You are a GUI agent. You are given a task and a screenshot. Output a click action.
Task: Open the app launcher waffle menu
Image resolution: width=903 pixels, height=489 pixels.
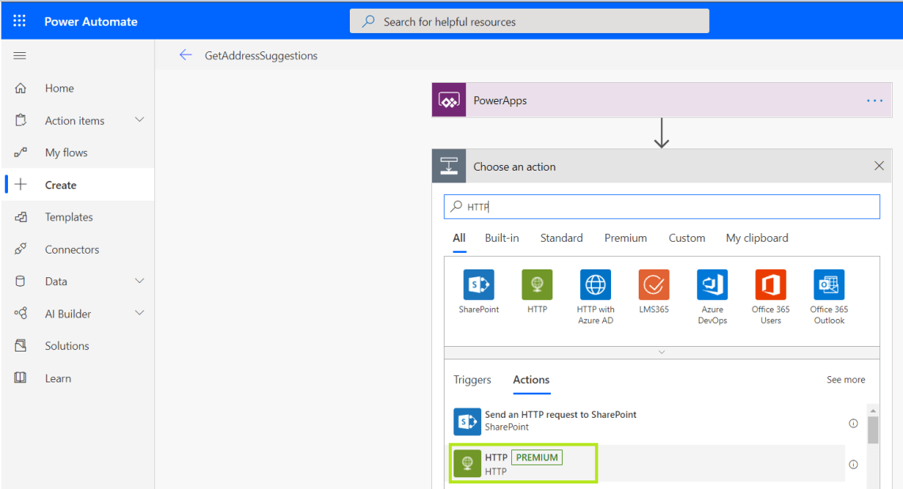18,21
